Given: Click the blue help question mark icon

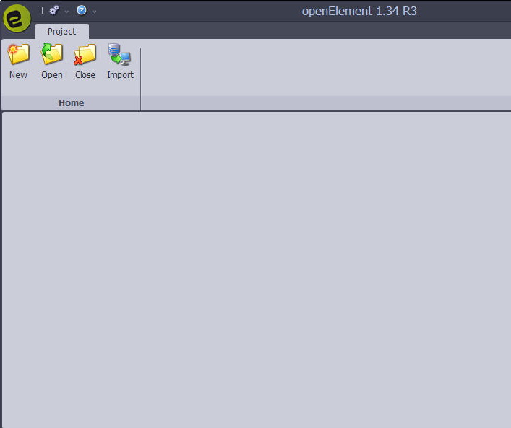Looking at the screenshot, I should point(82,10).
